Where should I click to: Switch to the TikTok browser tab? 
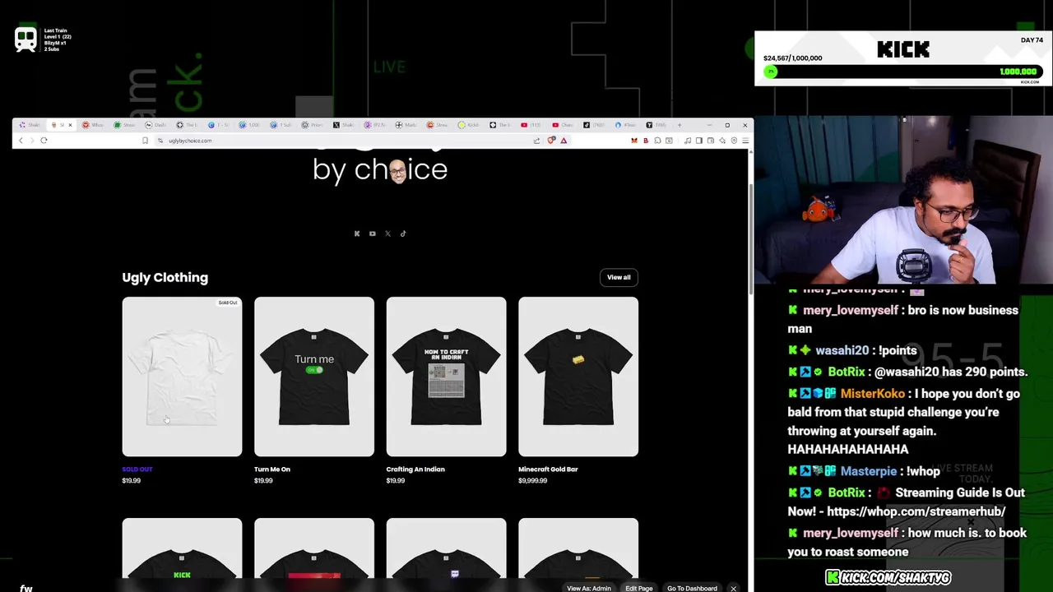tap(593, 125)
